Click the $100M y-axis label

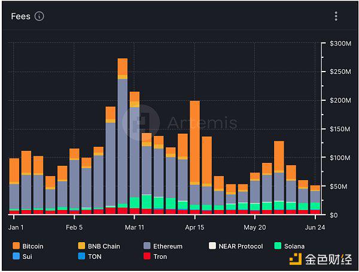tap(340, 157)
